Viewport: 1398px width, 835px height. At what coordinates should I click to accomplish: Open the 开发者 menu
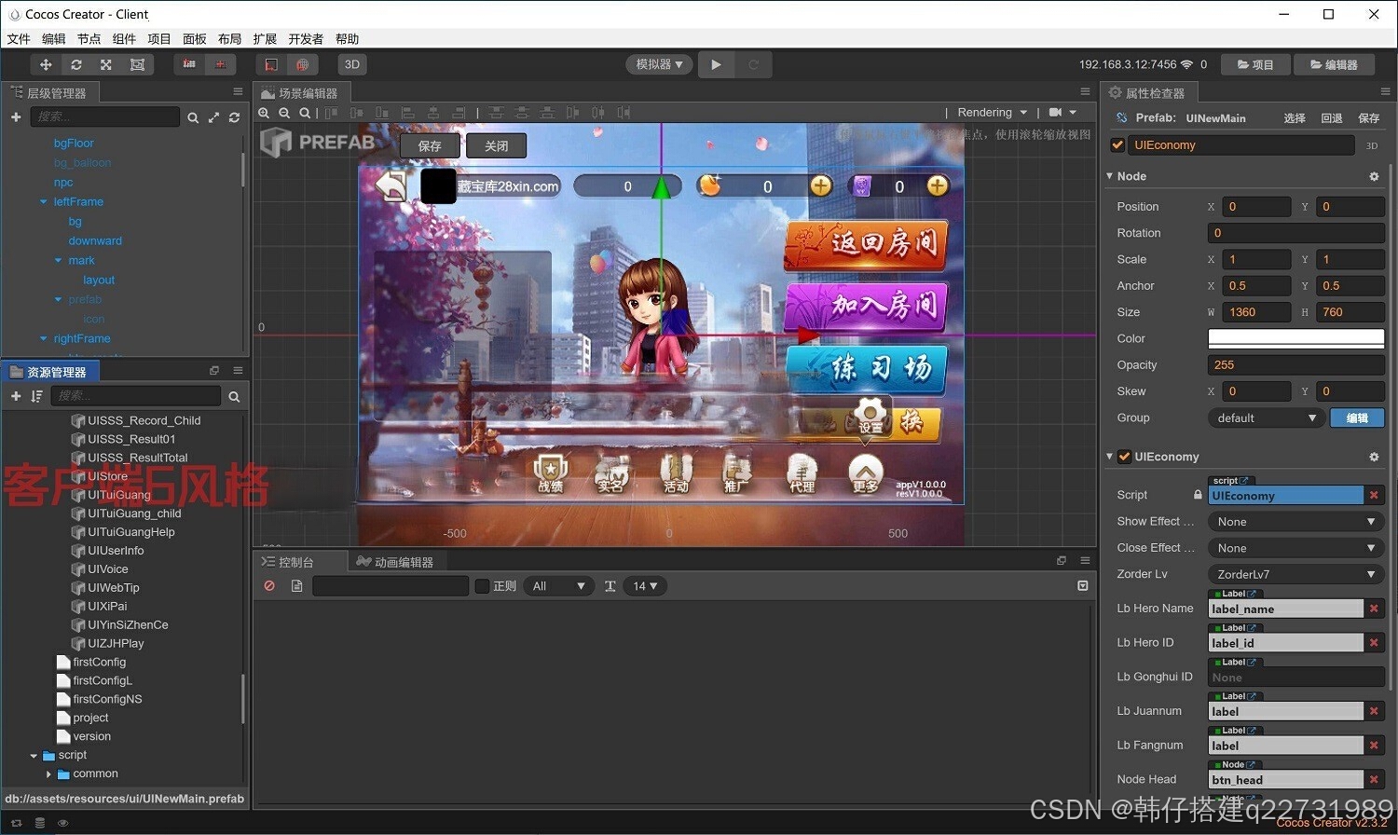(306, 39)
